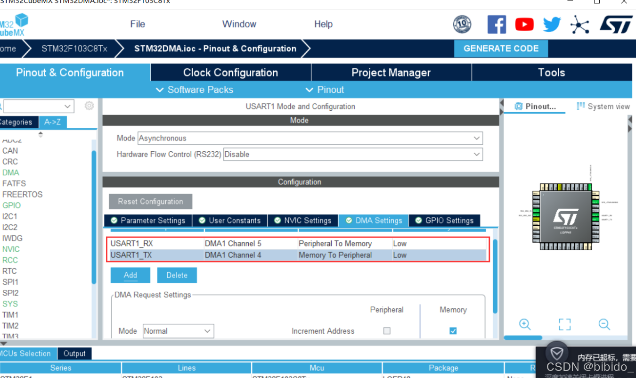
Task: Open the peripheral search dropdown box
Action: 39,106
